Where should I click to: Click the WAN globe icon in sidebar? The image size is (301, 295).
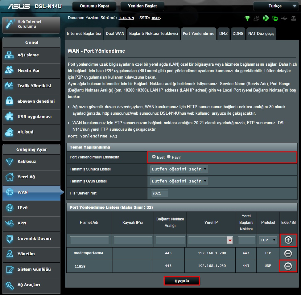(x=10, y=192)
